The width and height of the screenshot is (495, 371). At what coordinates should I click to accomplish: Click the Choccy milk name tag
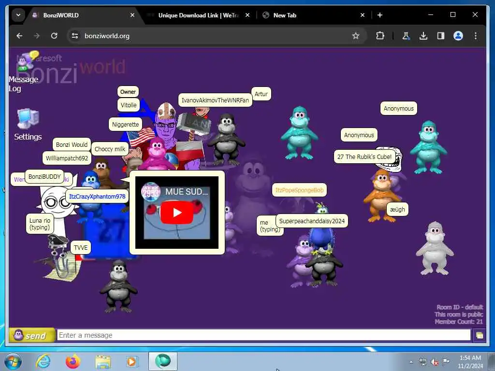tap(110, 149)
